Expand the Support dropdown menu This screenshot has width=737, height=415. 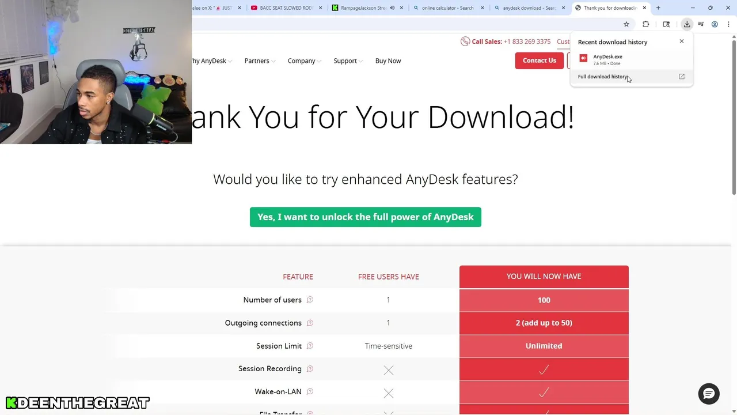(348, 61)
